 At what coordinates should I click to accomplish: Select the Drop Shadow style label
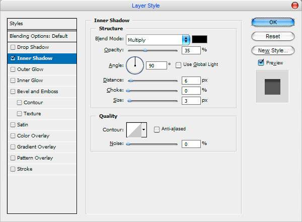[33, 47]
